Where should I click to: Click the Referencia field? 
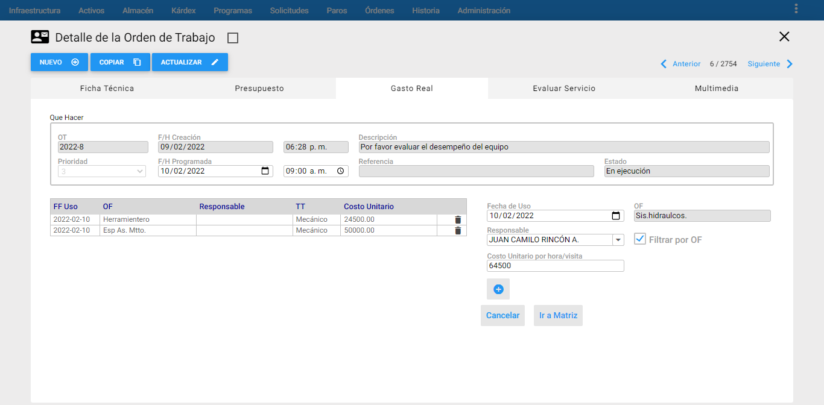click(477, 171)
